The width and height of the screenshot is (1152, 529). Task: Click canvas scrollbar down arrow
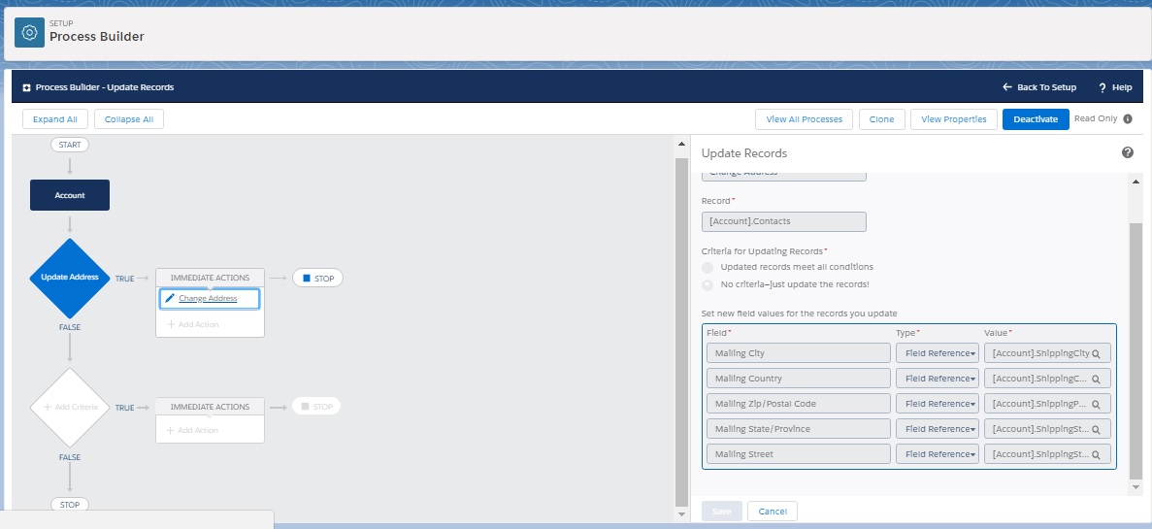pyautogui.click(x=681, y=513)
